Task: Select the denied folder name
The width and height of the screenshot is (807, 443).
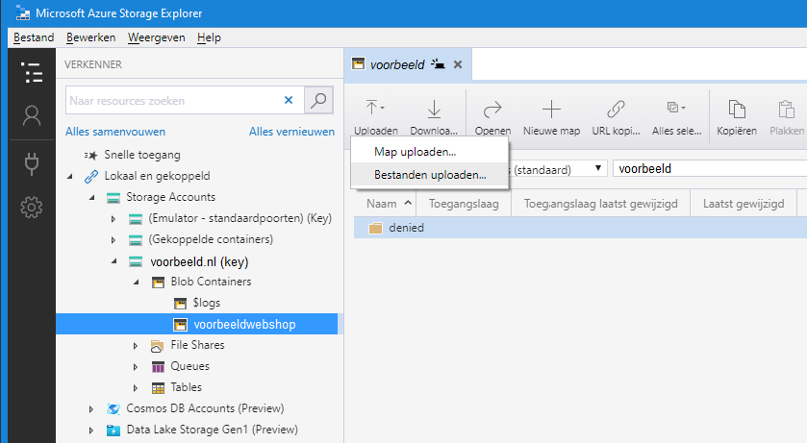Action: click(407, 228)
